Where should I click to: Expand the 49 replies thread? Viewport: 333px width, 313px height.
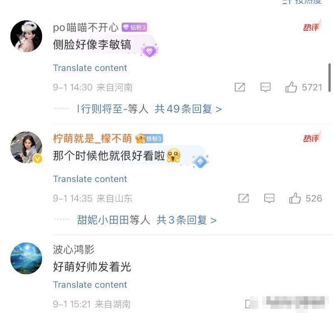coord(188,109)
